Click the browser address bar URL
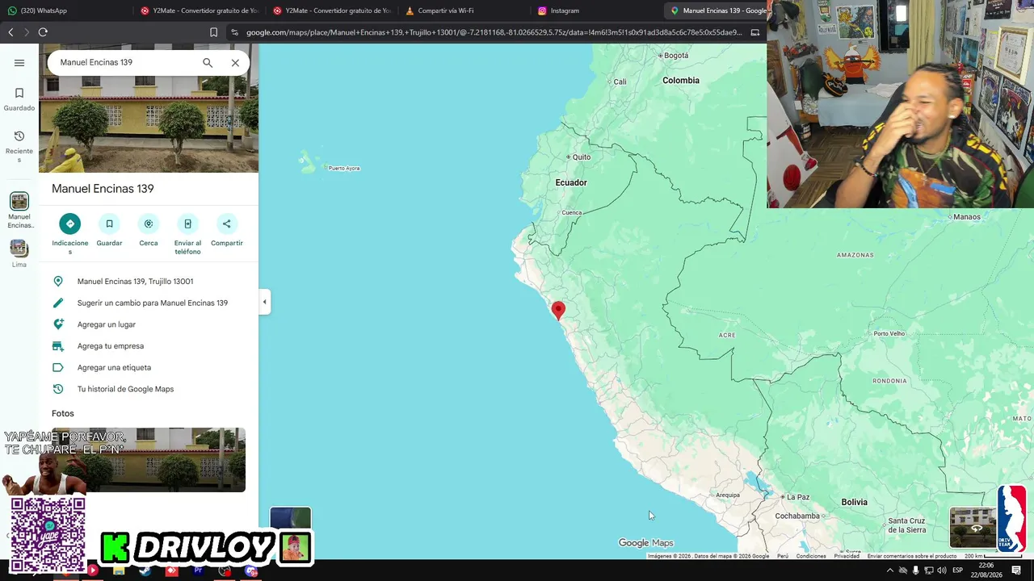 (x=494, y=32)
